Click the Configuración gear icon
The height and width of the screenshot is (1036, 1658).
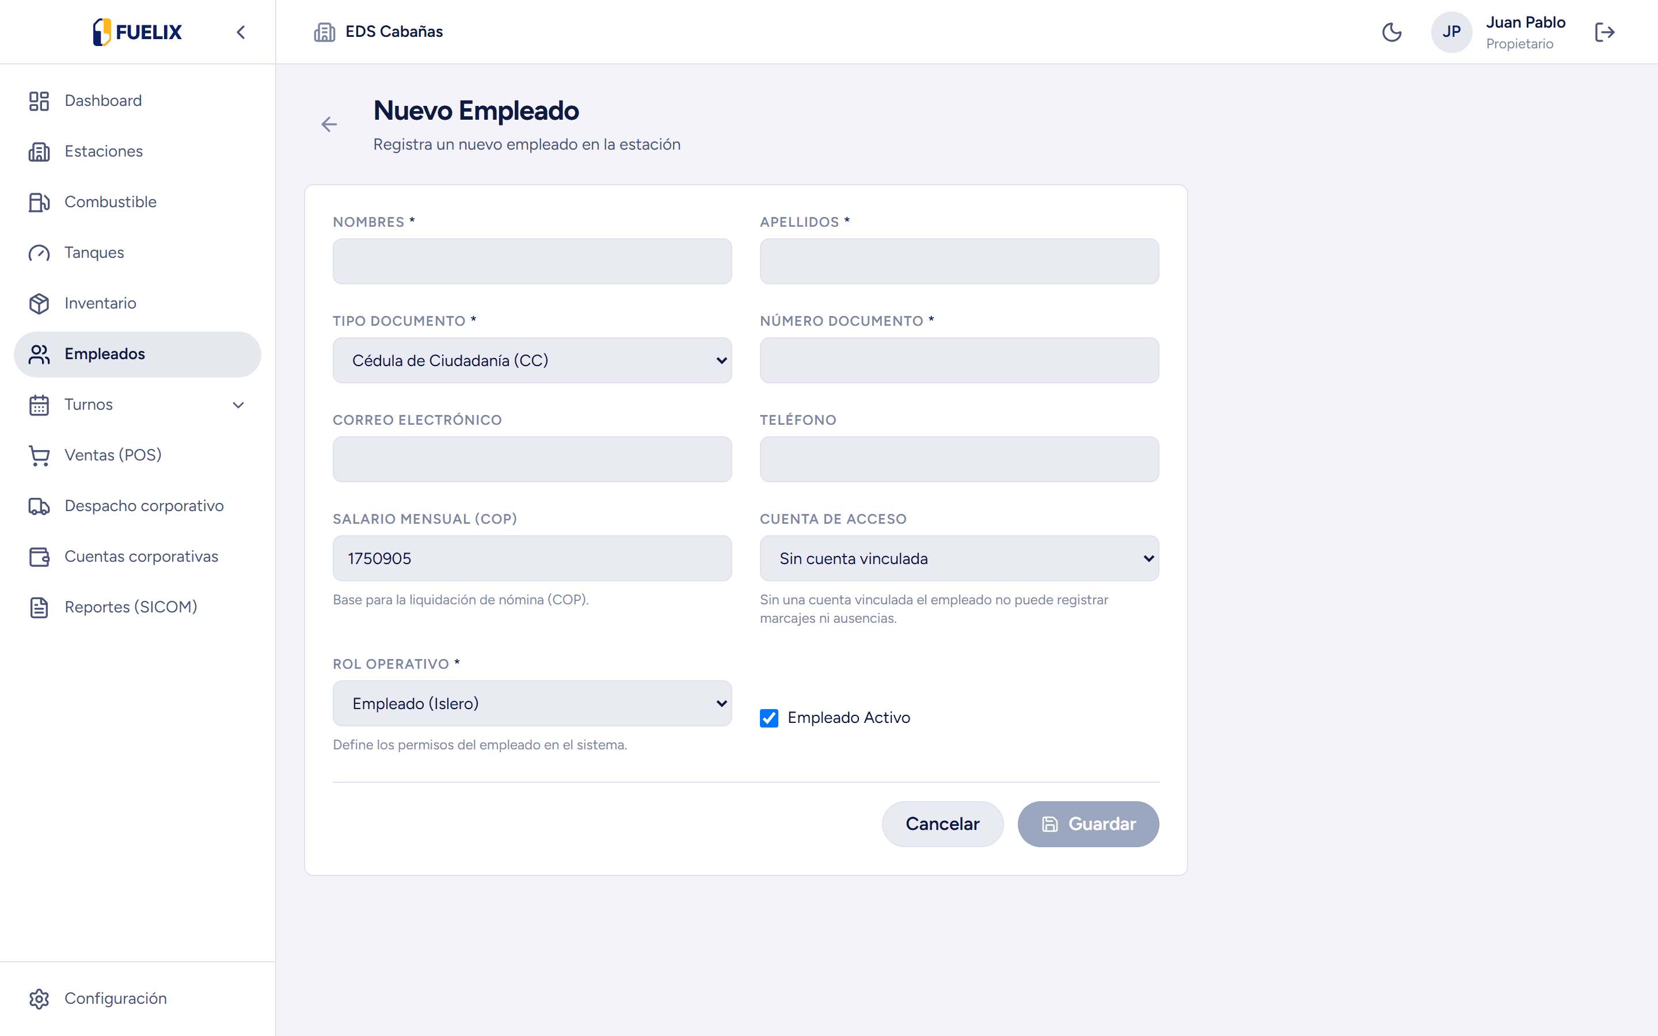tap(39, 999)
